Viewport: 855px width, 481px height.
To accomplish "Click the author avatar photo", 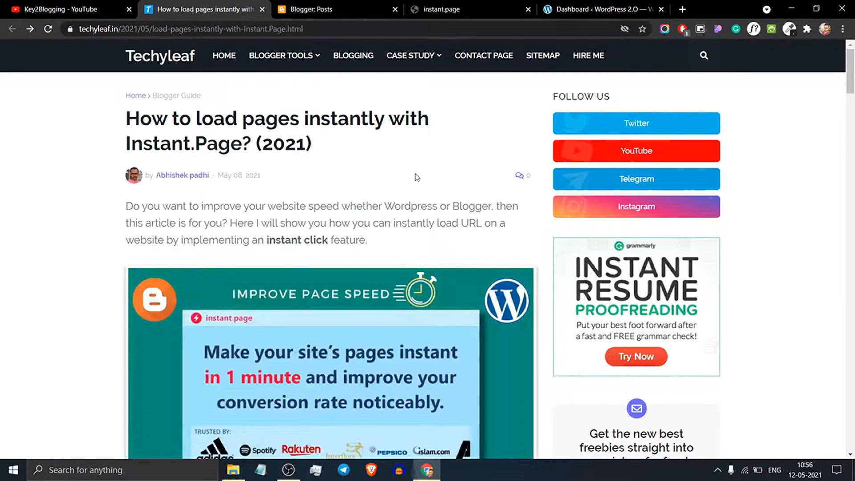I will [x=134, y=175].
